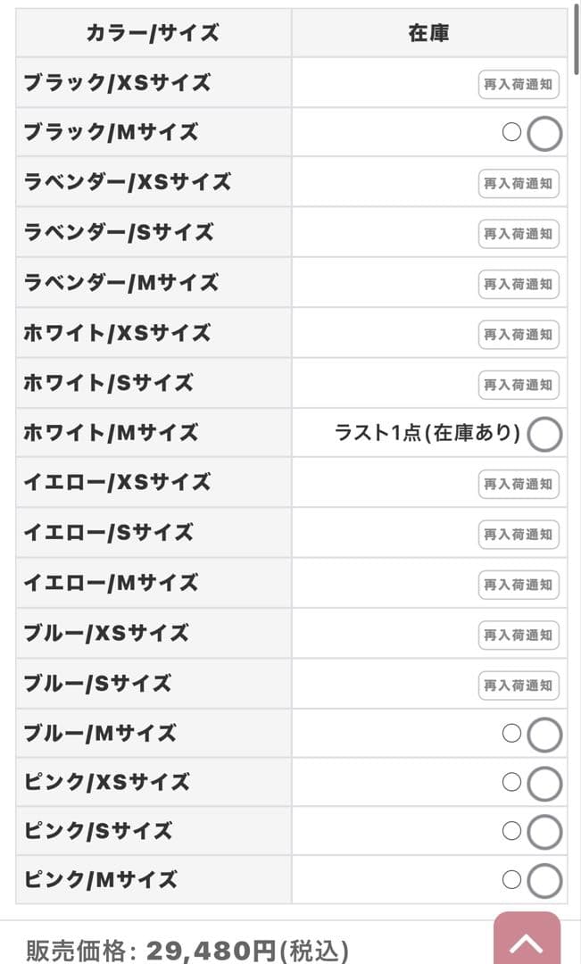Request restock notice for ブルー/XSサイズ
This screenshot has height=964, width=581.
pyautogui.click(x=519, y=635)
